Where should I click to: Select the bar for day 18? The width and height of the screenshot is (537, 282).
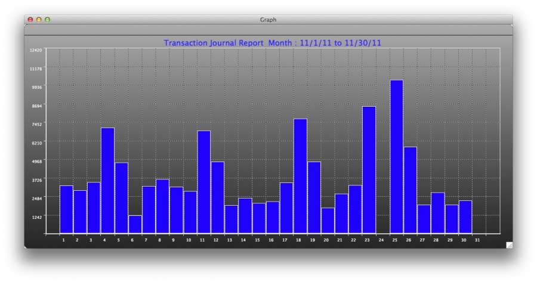pyautogui.click(x=300, y=176)
